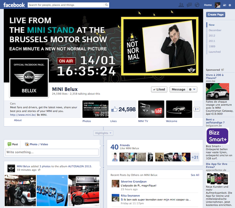
Task: Open the friend requests icon
Action: [181, 5]
